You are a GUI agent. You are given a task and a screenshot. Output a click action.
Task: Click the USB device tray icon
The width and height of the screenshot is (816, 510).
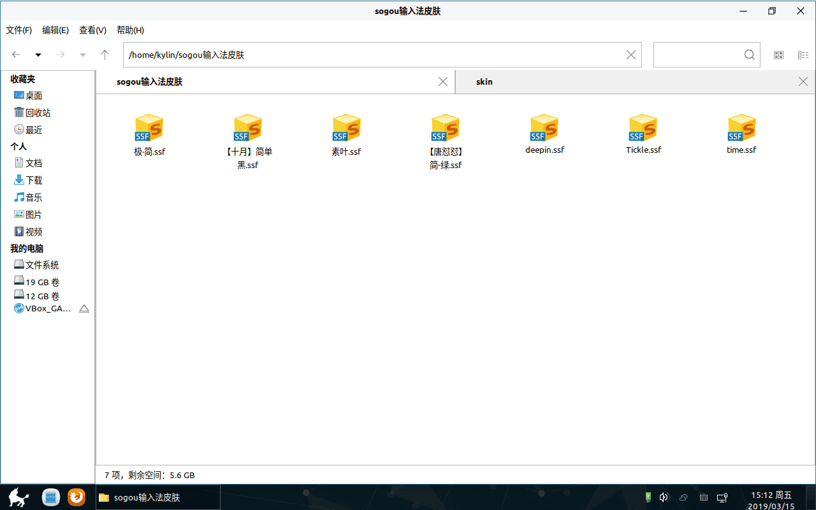pos(648,497)
